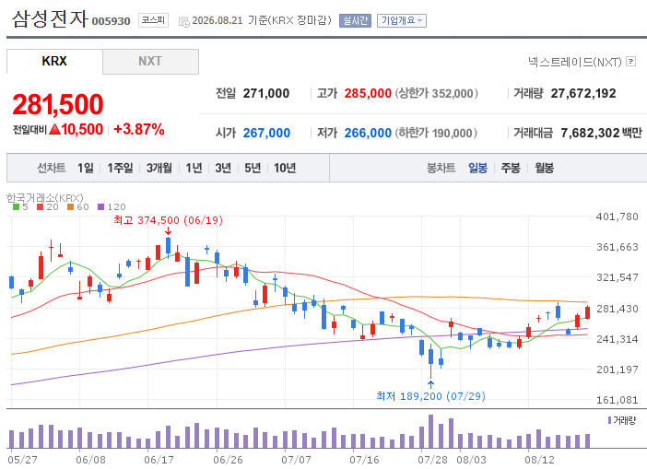Viewport: 647px width, 469px height.
Task: Click the 저가 value 266,000
Action: pos(368,133)
